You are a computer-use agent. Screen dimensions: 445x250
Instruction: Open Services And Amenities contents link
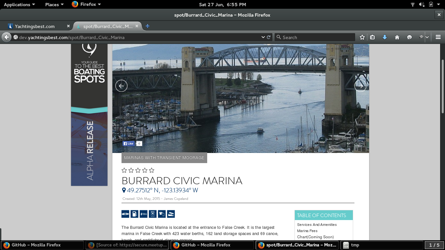(317, 225)
